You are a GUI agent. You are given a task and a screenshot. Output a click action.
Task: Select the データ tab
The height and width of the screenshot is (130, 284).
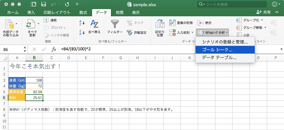click(101, 12)
